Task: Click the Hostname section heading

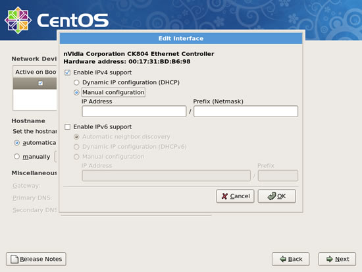Action: tap(28, 121)
